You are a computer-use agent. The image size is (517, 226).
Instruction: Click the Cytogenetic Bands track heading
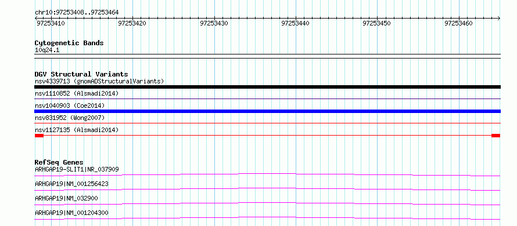tap(69, 43)
